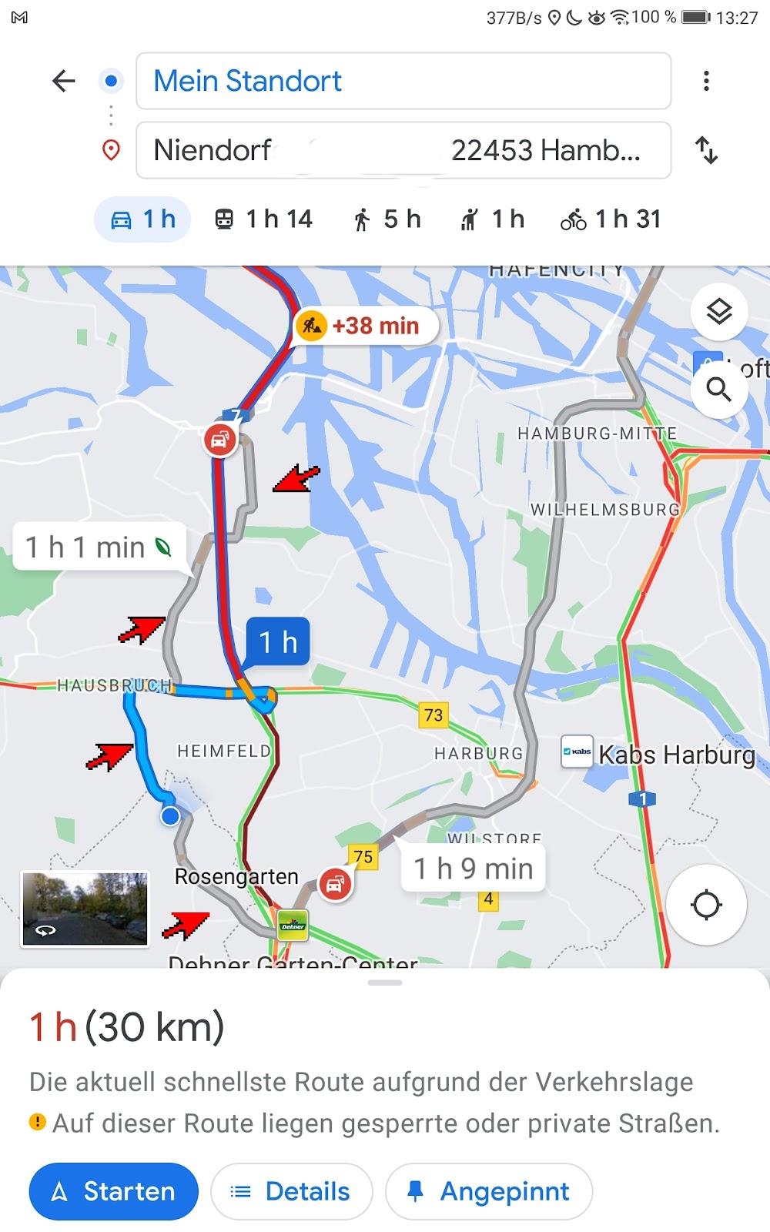770x1232 pixels.
Task: Center map with my location button
Action: pos(706,905)
